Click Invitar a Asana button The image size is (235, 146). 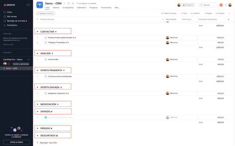[17, 142]
